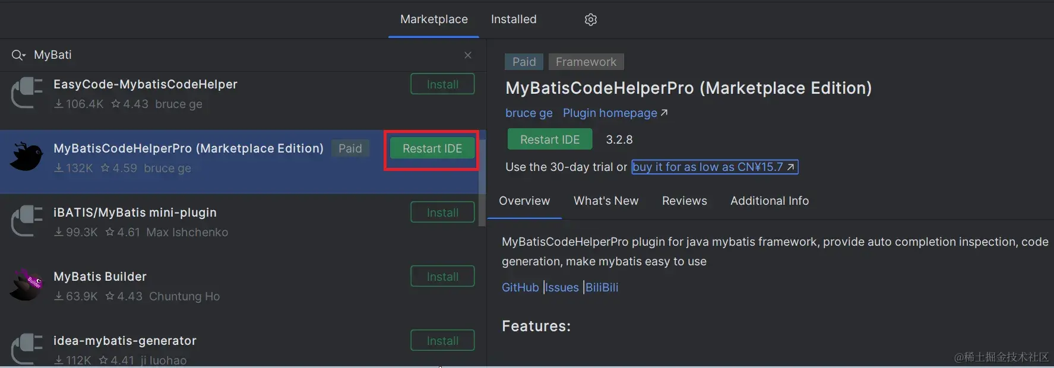Click the 106.4K downloads count
The image size is (1054, 368).
[79, 104]
